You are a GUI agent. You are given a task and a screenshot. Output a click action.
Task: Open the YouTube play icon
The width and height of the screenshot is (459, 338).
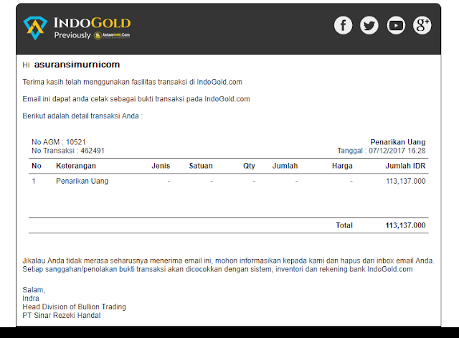(x=396, y=25)
